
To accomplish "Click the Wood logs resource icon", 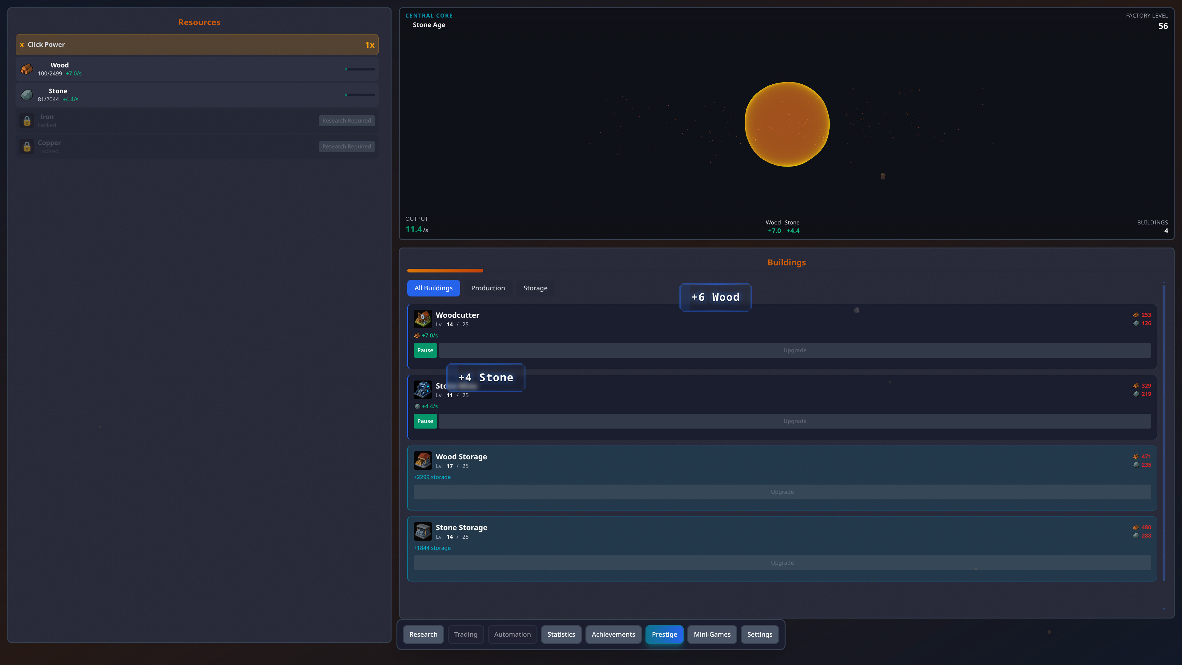I will click(x=26, y=69).
